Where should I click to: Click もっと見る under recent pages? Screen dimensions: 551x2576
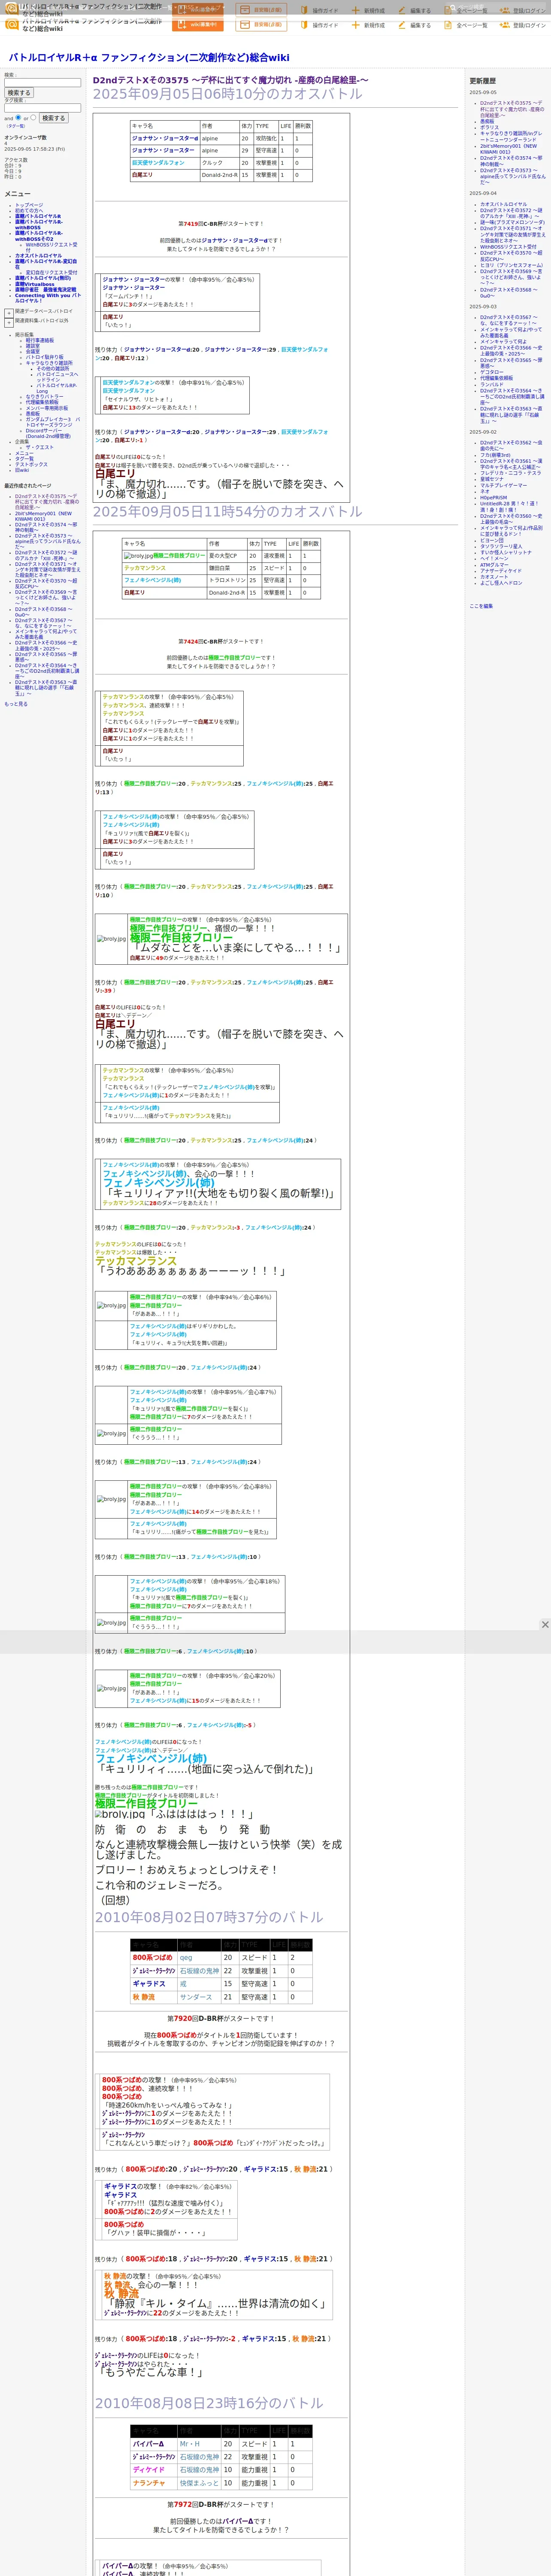16,704
